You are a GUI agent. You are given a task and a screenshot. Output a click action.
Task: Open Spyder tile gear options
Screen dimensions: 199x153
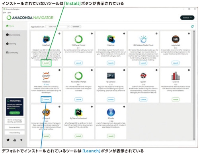[x=156, y=70]
